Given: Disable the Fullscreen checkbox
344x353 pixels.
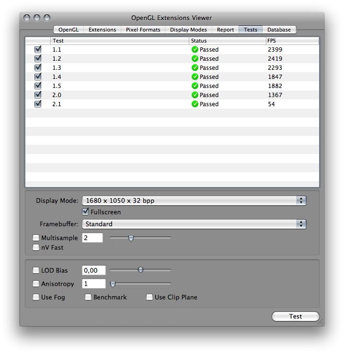Looking at the screenshot, I should point(85,211).
